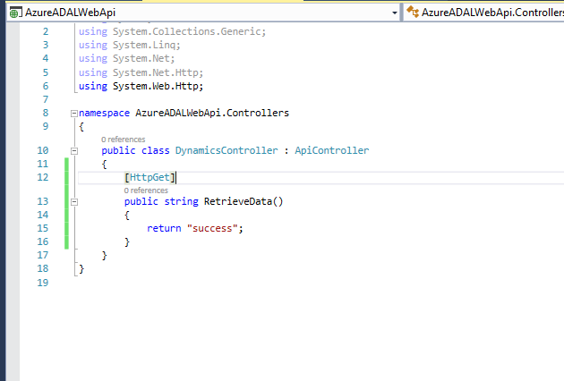Click the HttpGet attribute text

tap(150, 178)
